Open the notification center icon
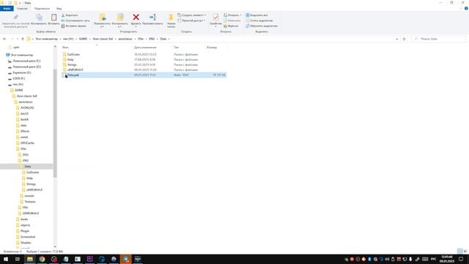Screen dimensions: 469x264 click(461, 259)
